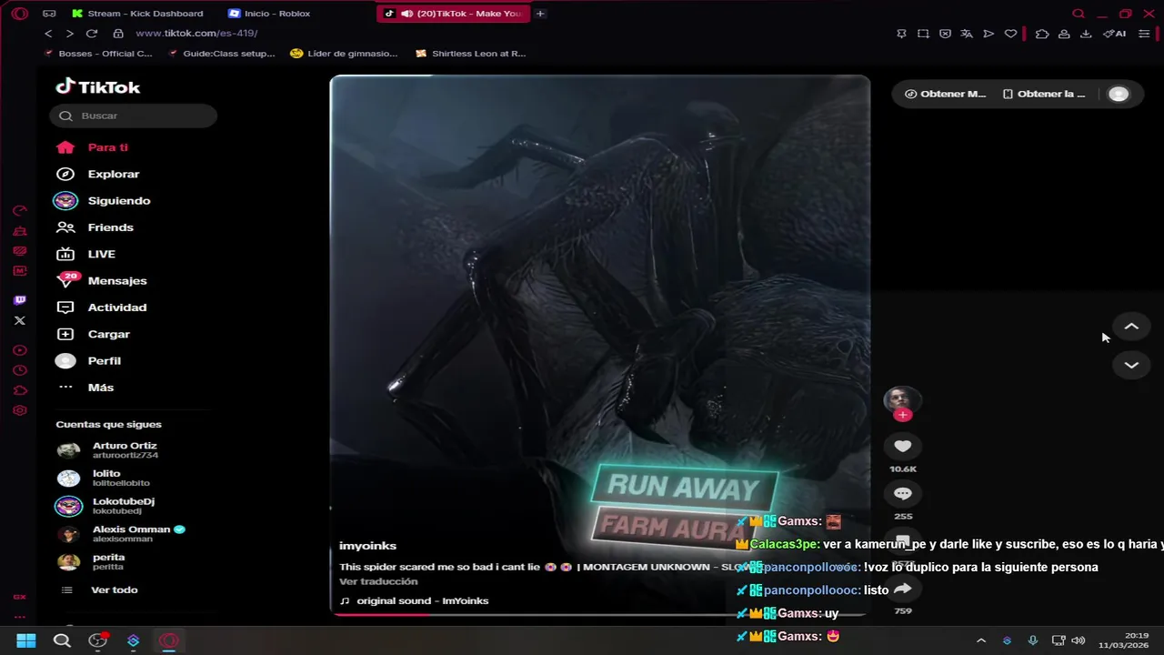The image size is (1164, 655).
Task: Select the TikTok browser tab
Action: point(455,14)
